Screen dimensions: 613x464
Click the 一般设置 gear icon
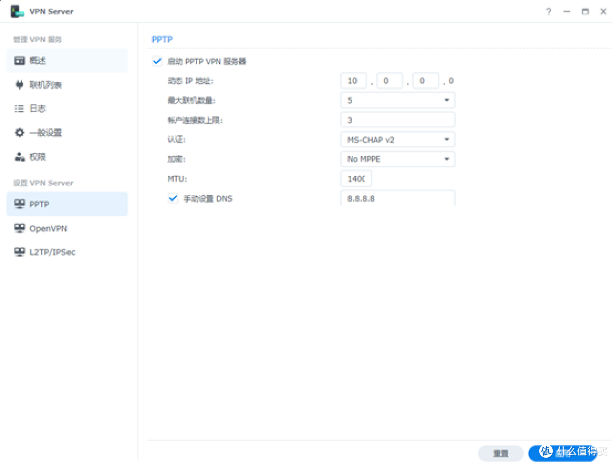tap(19, 133)
